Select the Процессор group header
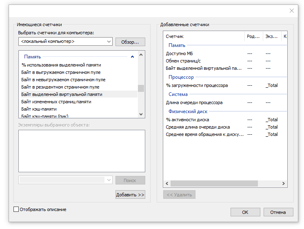Image resolution: width=304 pixels, height=229 pixels. click(181, 77)
